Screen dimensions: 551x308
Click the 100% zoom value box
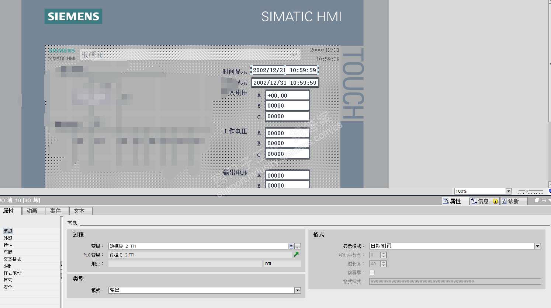pos(480,191)
